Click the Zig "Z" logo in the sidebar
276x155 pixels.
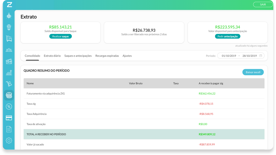9,5
